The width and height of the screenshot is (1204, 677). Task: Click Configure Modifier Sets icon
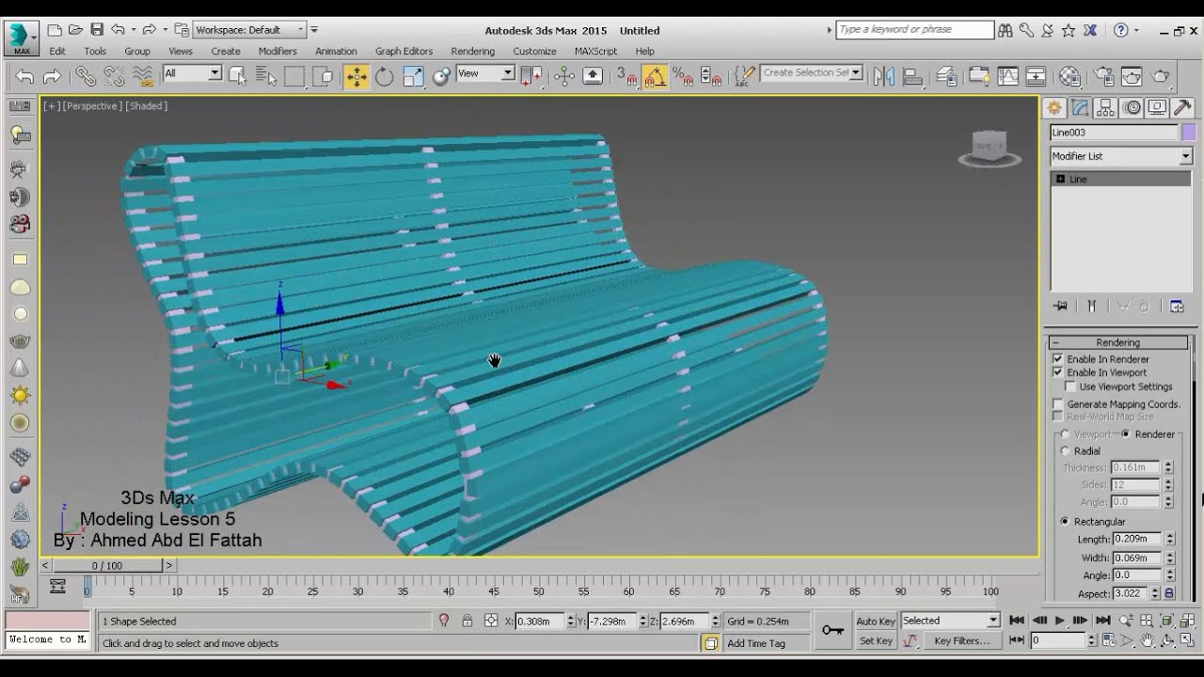click(1176, 306)
